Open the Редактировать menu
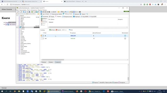Image resolution: width=167 pixels, height=93 pixels. tap(23, 10)
